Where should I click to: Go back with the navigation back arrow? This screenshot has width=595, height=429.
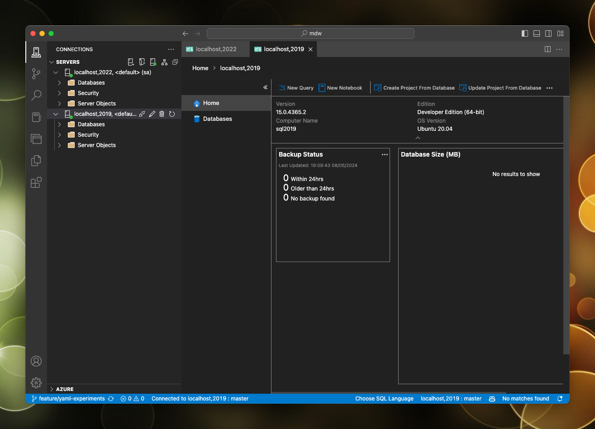(x=186, y=33)
